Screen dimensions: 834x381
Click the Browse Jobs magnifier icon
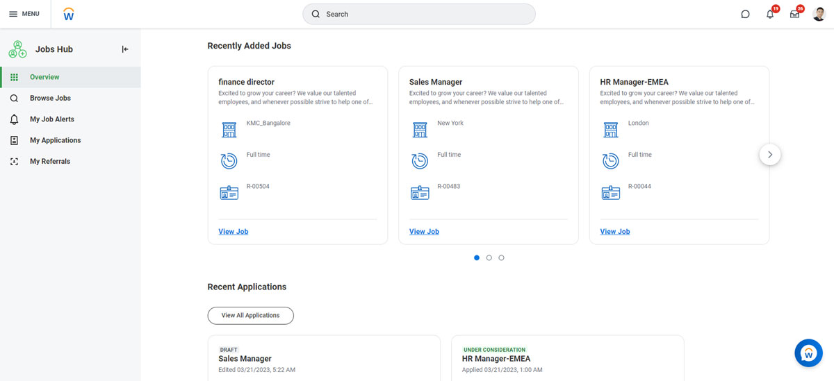tap(14, 99)
